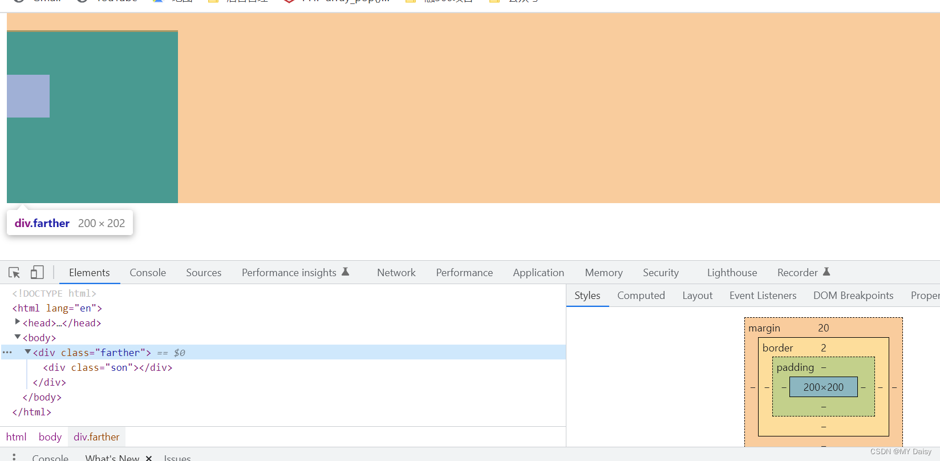The height and width of the screenshot is (461, 940).
Task: Select the Computed sidebar tab
Action: (x=641, y=296)
